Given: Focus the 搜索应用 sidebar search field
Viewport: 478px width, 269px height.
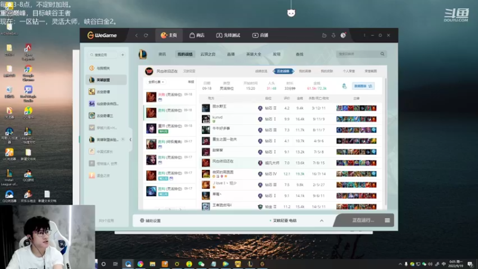Looking at the screenshot, I should point(103,55).
